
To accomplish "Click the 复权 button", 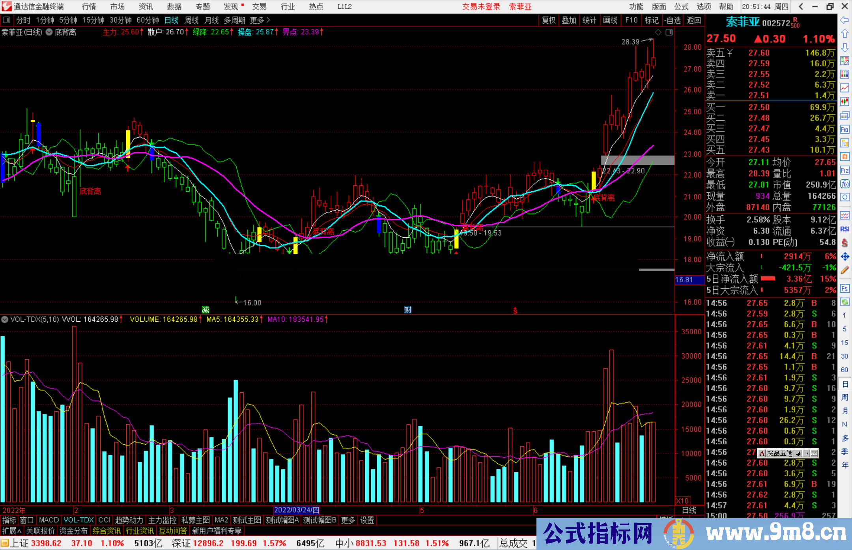I will [x=548, y=20].
